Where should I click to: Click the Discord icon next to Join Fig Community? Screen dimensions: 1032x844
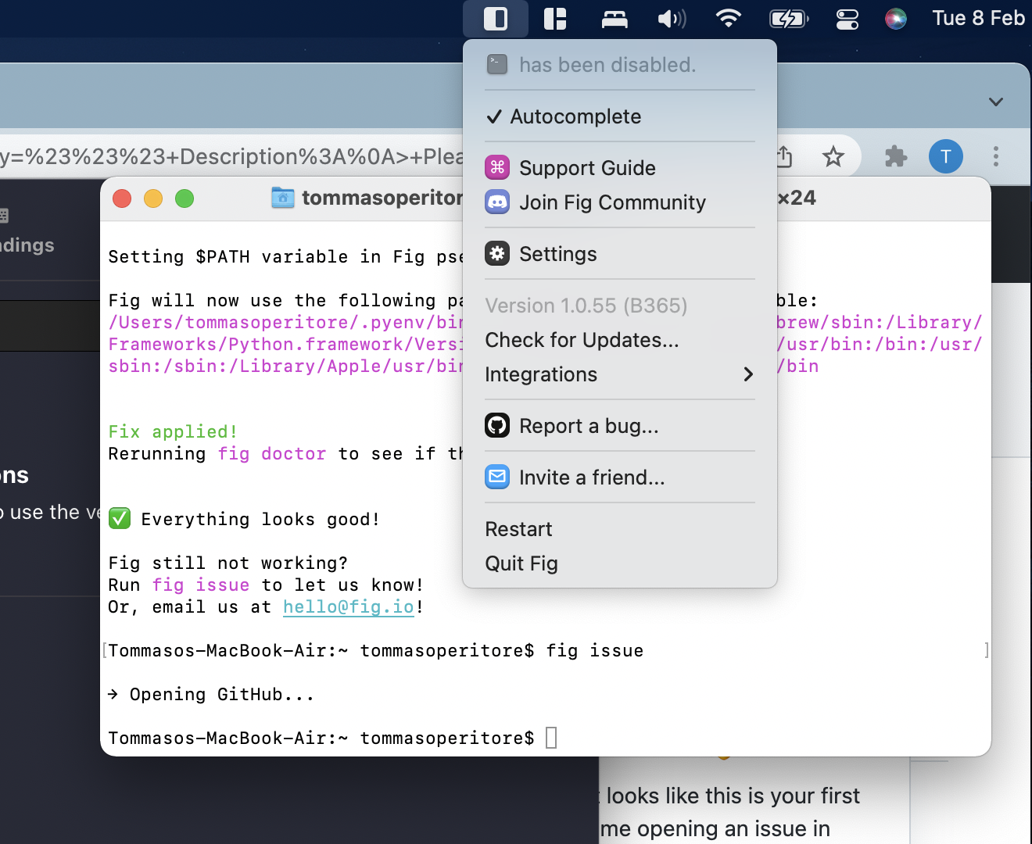[x=497, y=202]
